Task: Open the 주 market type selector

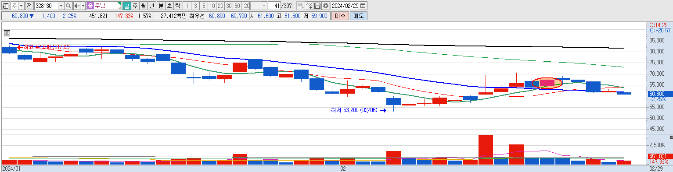Action: coord(14,6)
